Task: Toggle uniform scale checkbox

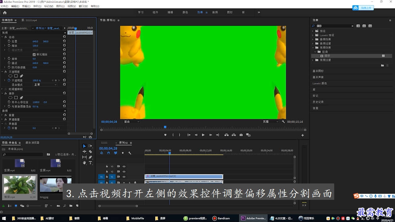Action: (34, 54)
